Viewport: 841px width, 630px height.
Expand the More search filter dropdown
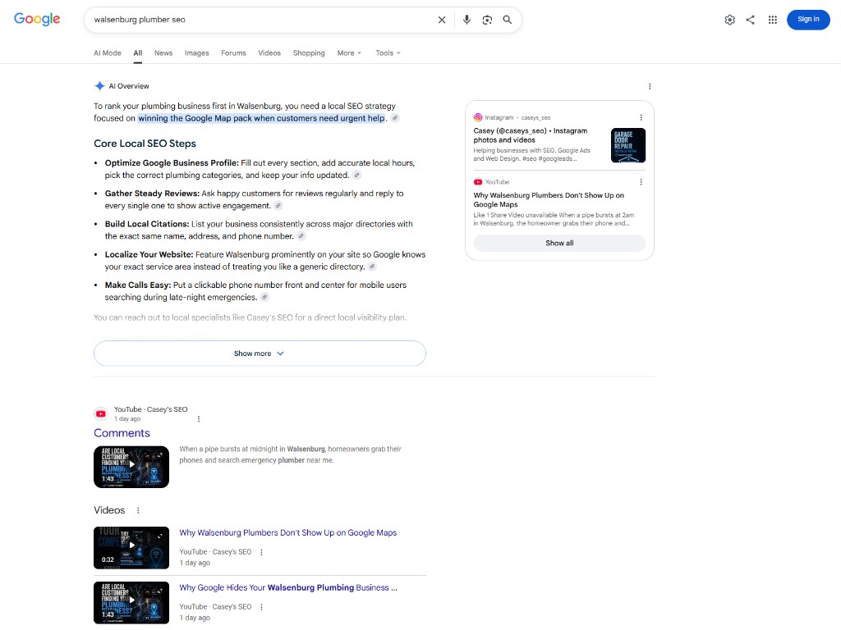click(349, 53)
